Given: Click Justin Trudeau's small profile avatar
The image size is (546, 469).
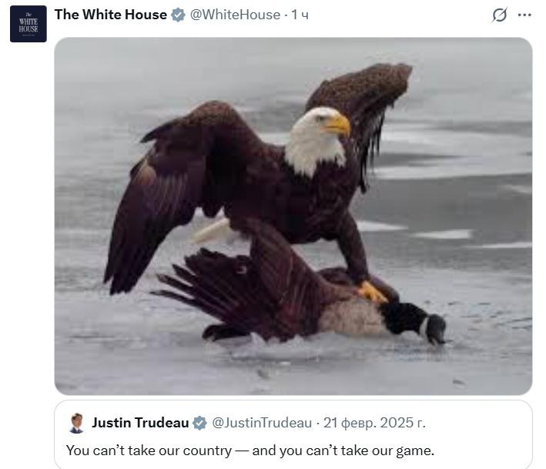Looking at the screenshot, I should [x=76, y=423].
